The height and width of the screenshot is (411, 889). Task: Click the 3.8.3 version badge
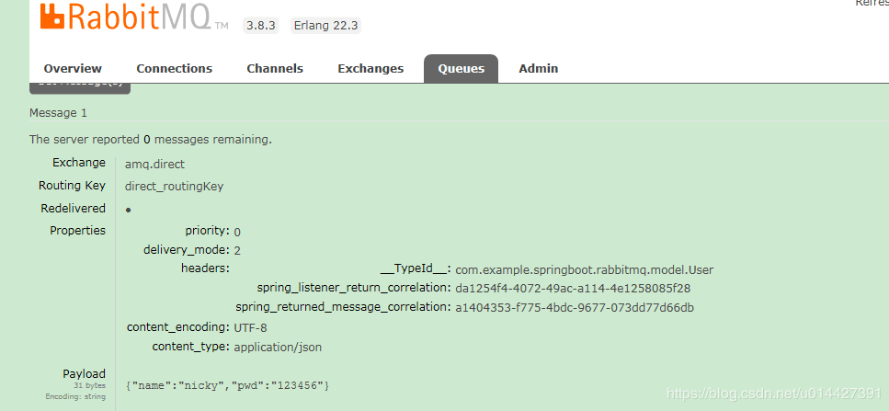click(262, 26)
